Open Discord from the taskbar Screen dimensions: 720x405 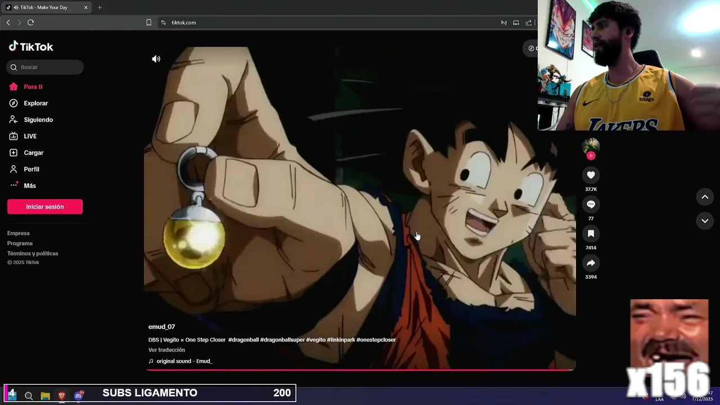click(x=78, y=396)
